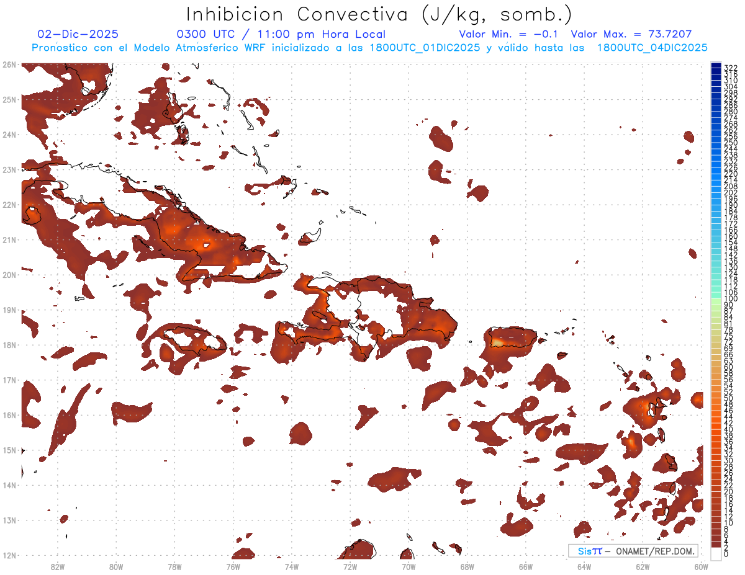The width and height of the screenshot is (745, 575).
Task: Click latitude axis label "21N"
Action: 9,239
